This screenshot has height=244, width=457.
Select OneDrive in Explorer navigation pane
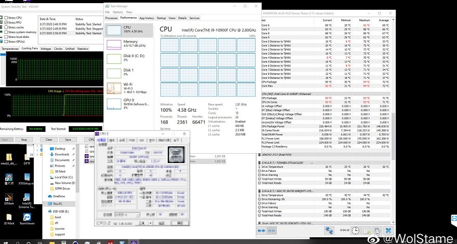click(x=57, y=196)
